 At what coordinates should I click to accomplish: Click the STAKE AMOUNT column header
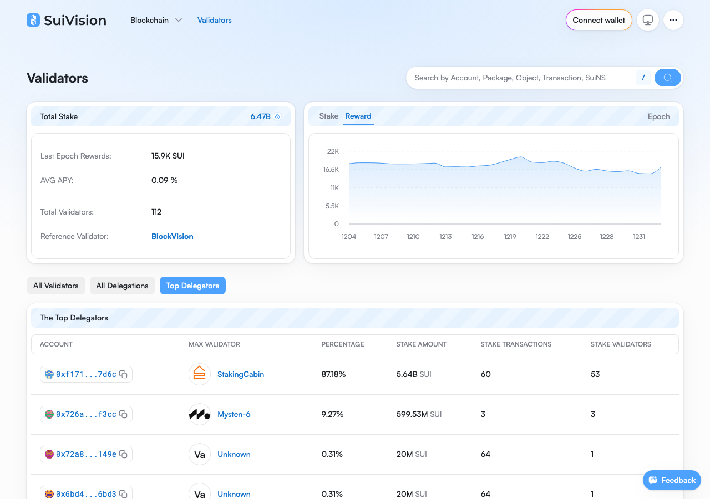(422, 344)
